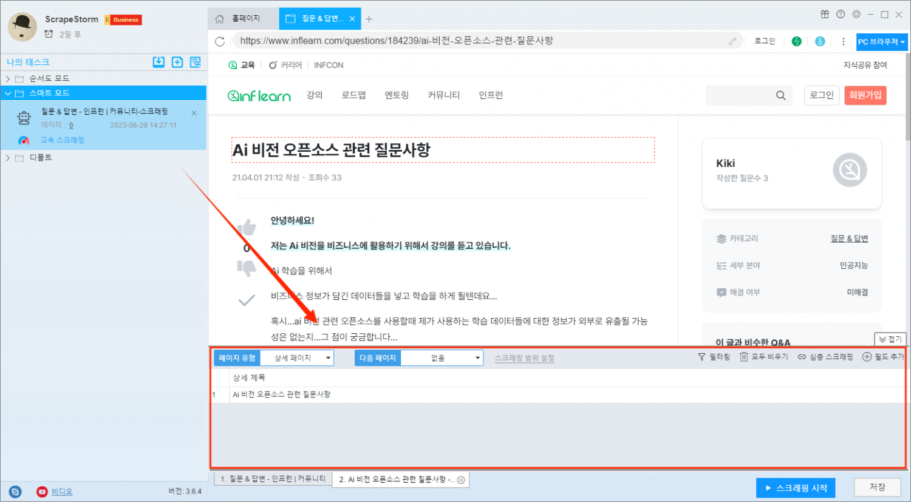Click 모두 비우기 to clear fields
911x502 pixels.
click(x=764, y=357)
